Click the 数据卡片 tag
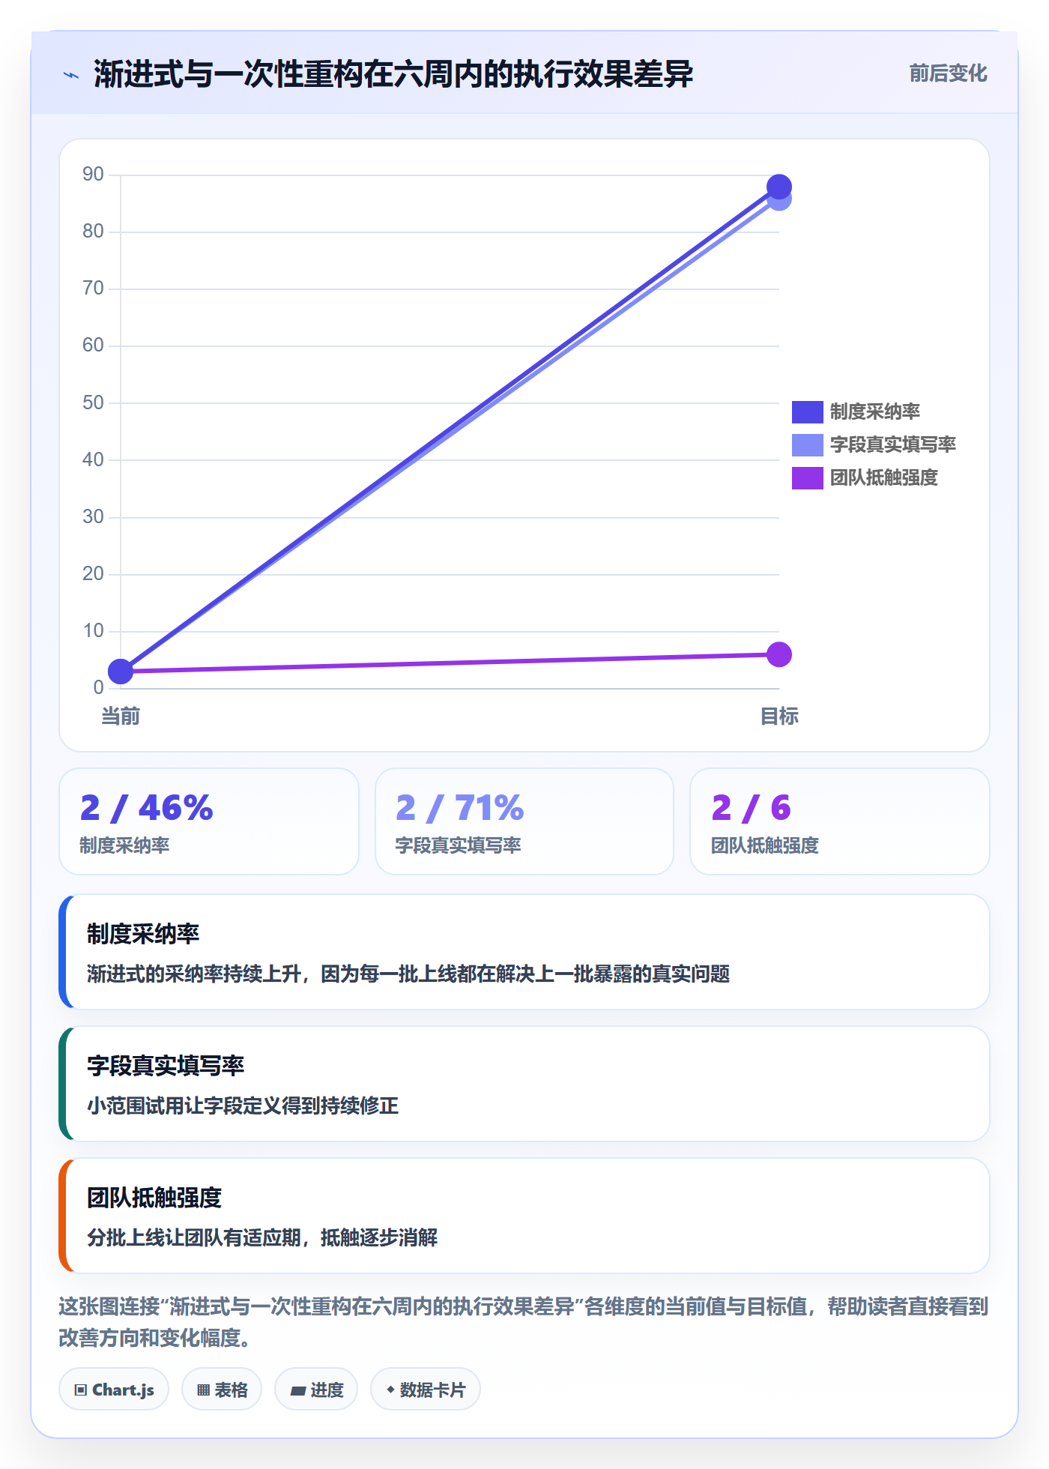 pos(426,1390)
